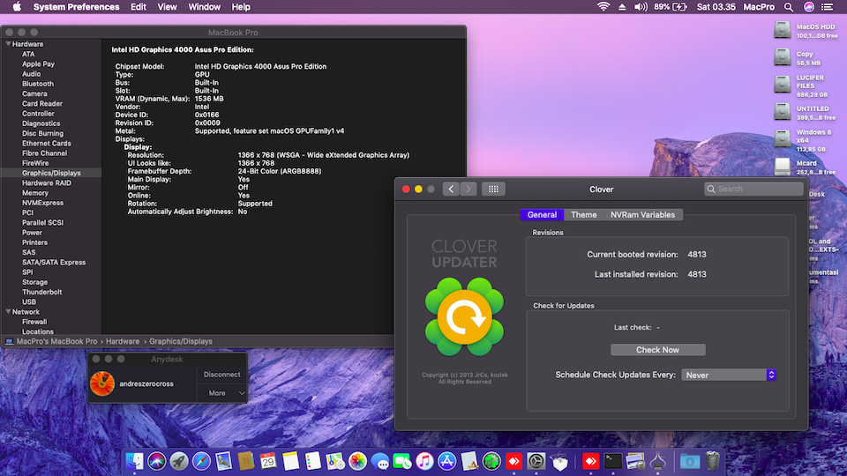
Task: Click the MacPro user menu item
Action: coord(759,7)
